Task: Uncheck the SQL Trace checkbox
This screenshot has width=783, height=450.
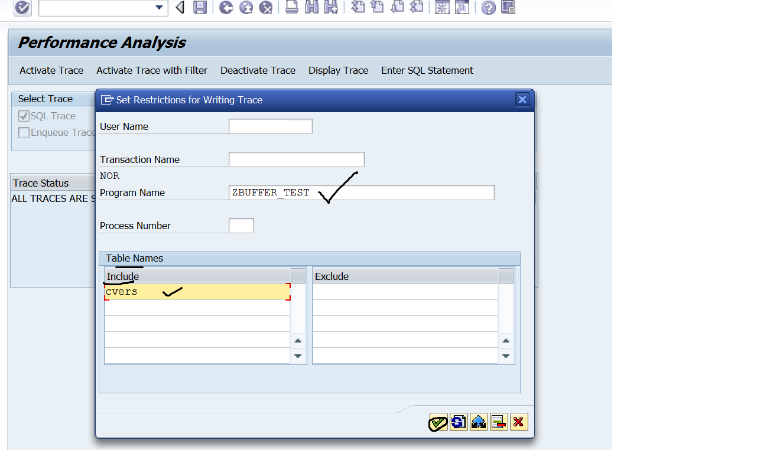Action: click(24, 116)
